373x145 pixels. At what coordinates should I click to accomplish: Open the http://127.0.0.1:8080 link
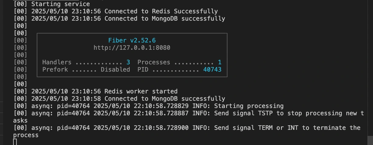pos(132,48)
